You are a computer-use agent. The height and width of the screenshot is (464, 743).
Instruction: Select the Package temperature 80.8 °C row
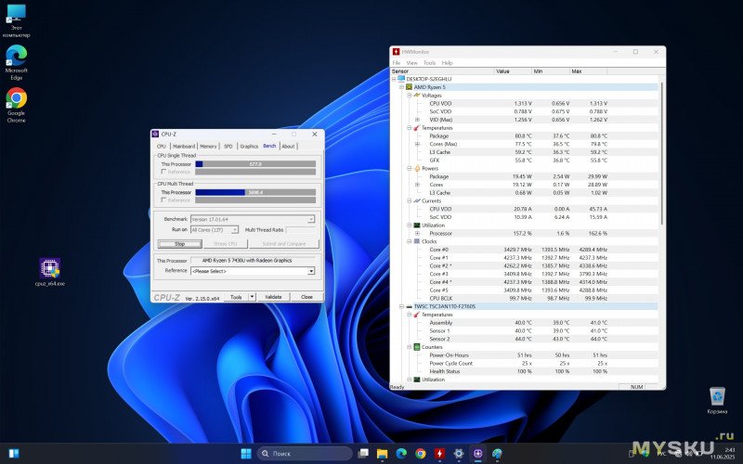[524, 135]
